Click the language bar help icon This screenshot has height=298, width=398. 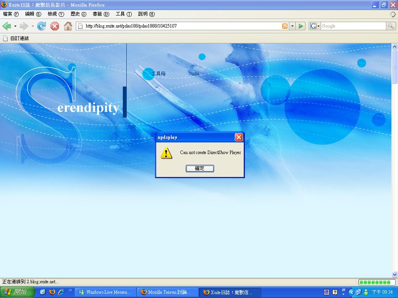(x=335, y=292)
